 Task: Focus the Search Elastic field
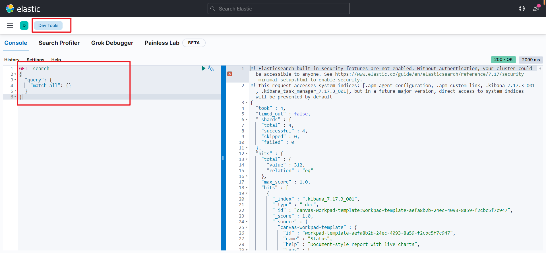pos(279,9)
